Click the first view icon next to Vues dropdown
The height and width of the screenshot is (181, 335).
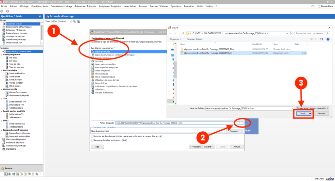74,21
